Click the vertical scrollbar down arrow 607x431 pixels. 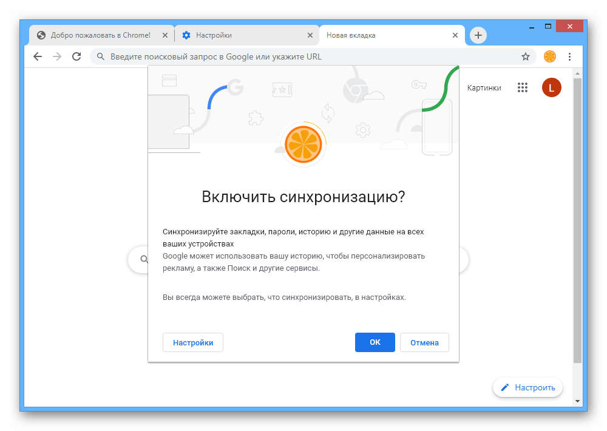tap(577, 401)
